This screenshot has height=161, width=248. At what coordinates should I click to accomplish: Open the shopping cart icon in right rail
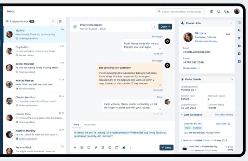point(239,38)
